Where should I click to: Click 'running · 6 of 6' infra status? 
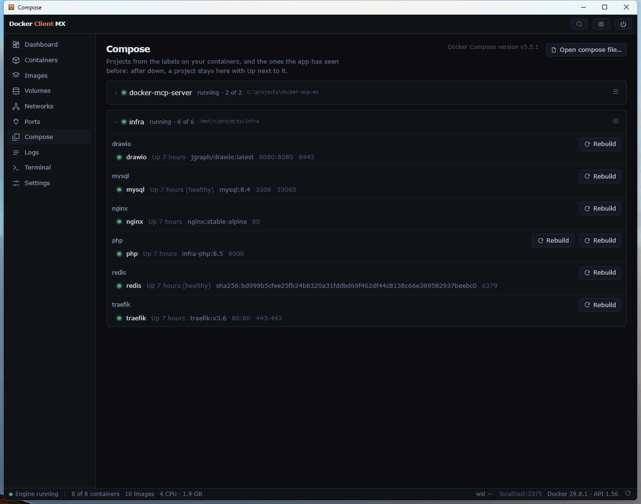[172, 122]
